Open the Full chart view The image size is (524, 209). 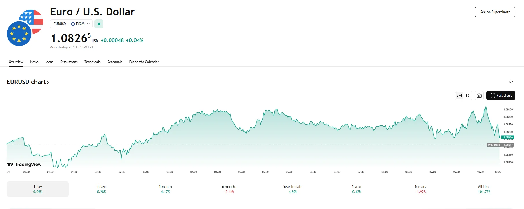click(501, 96)
